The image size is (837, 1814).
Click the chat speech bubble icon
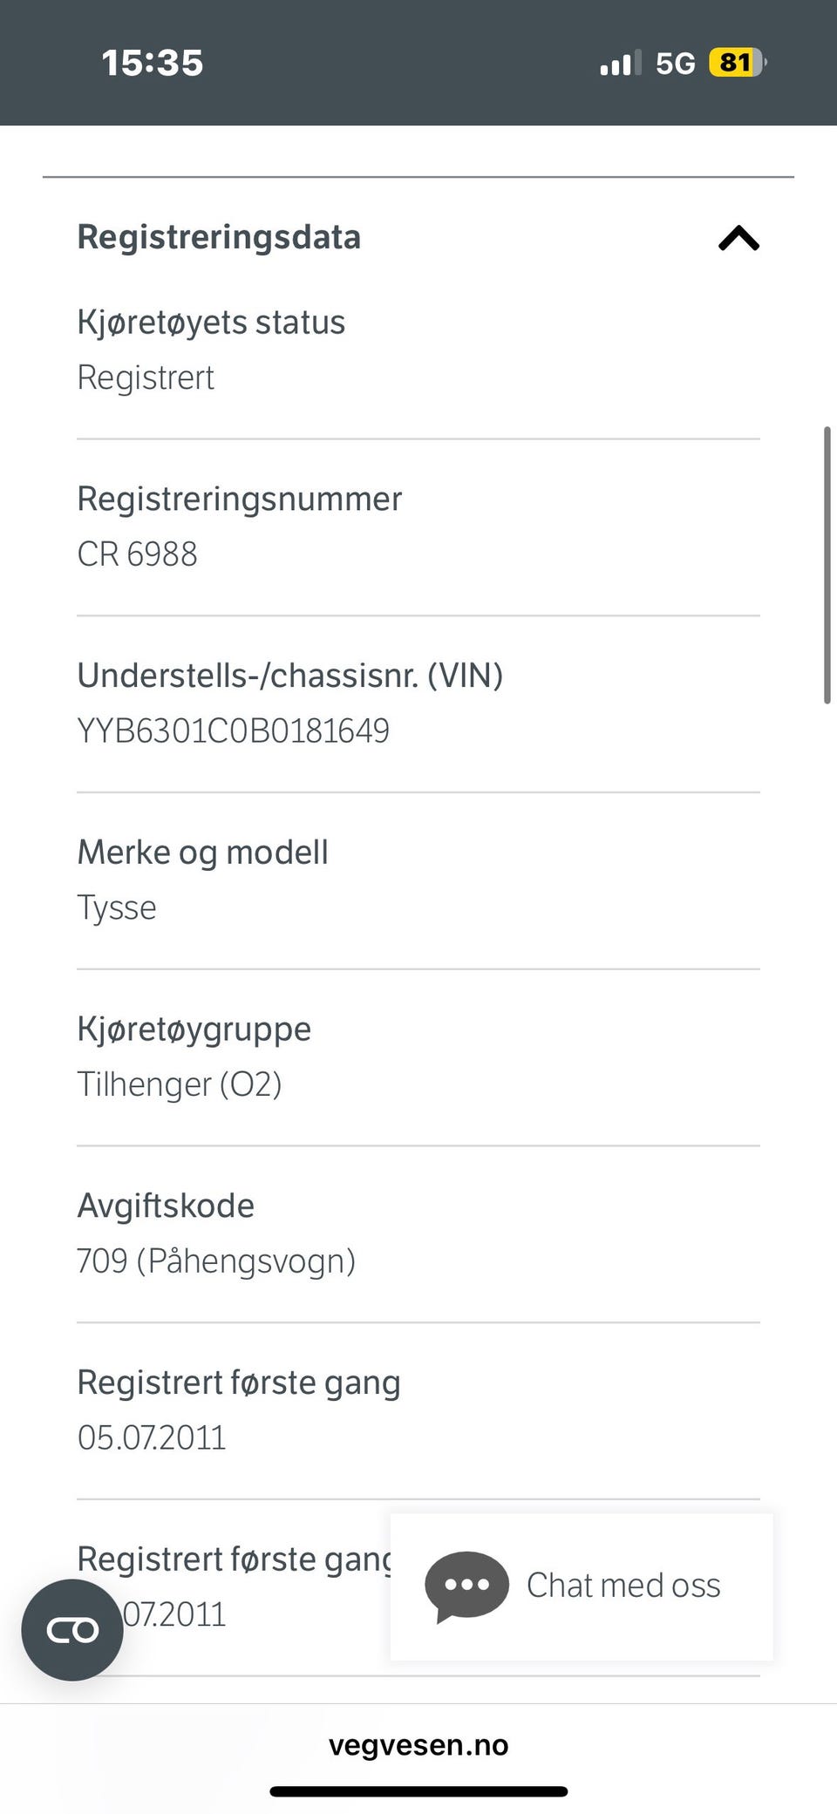point(466,1586)
